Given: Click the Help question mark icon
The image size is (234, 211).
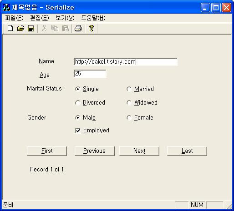Looking at the screenshot, I should pos(92,28).
